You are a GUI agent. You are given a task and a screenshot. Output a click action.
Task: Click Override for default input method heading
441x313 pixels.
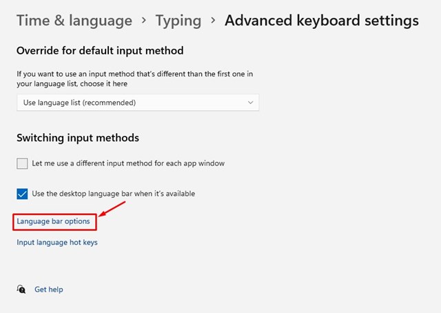click(x=100, y=50)
